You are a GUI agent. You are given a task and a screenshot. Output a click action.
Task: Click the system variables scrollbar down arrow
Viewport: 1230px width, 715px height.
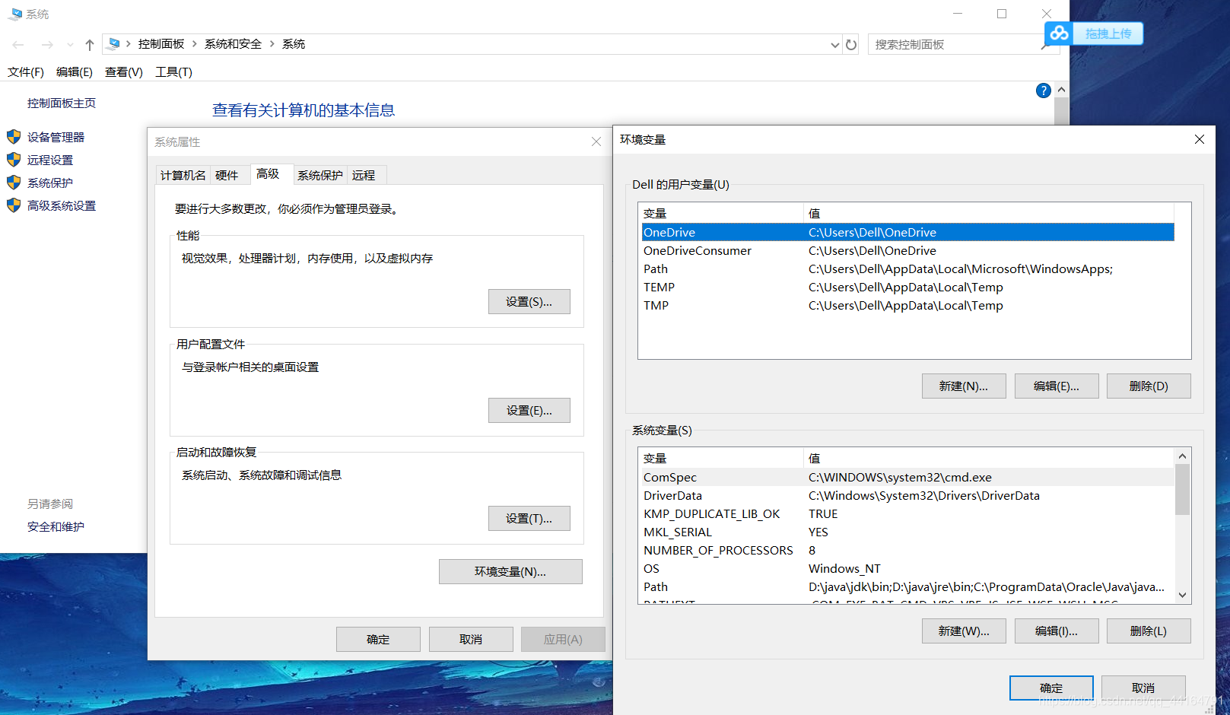(x=1181, y=596)
